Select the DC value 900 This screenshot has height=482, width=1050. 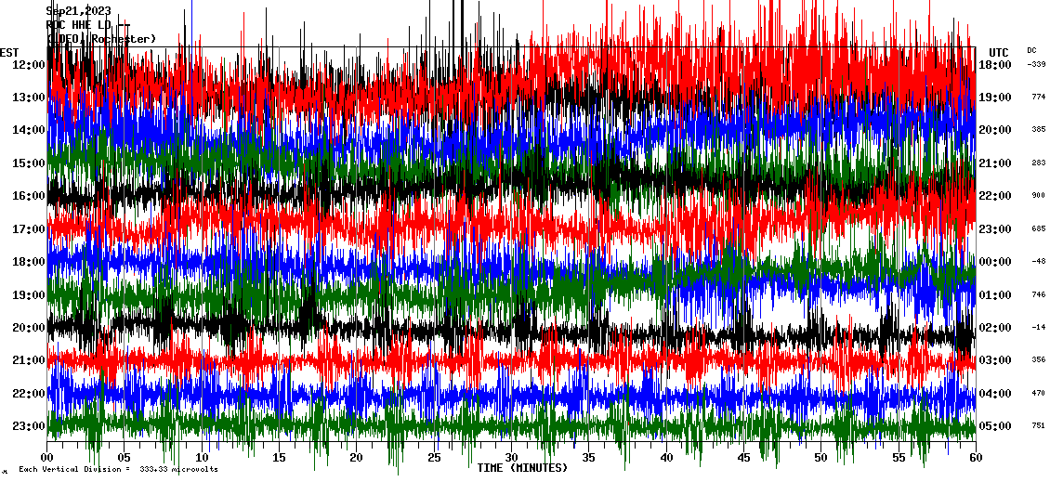coord(1038,196)
